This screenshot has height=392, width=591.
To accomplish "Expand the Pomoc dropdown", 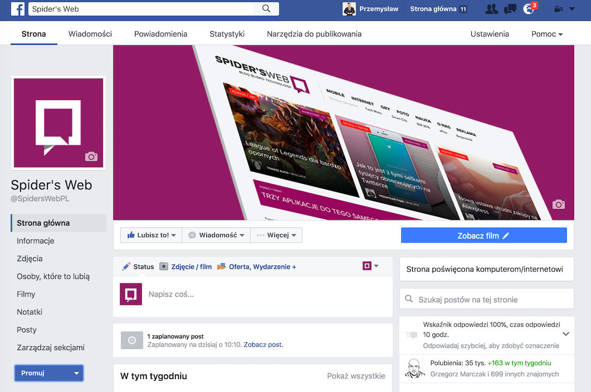I will [x=547, y=34].
